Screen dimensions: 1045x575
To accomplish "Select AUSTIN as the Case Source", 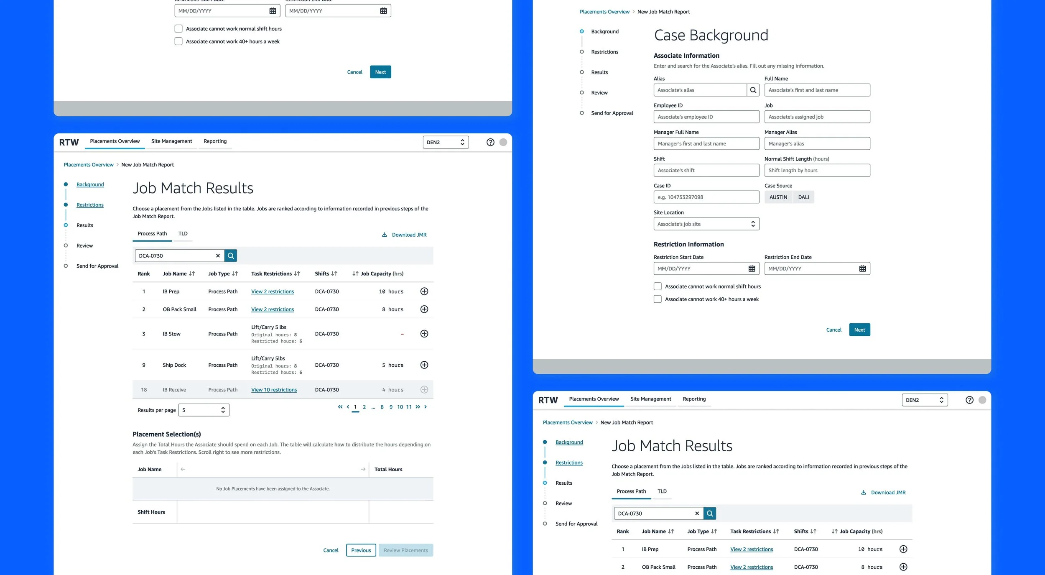I will (778, 197).
